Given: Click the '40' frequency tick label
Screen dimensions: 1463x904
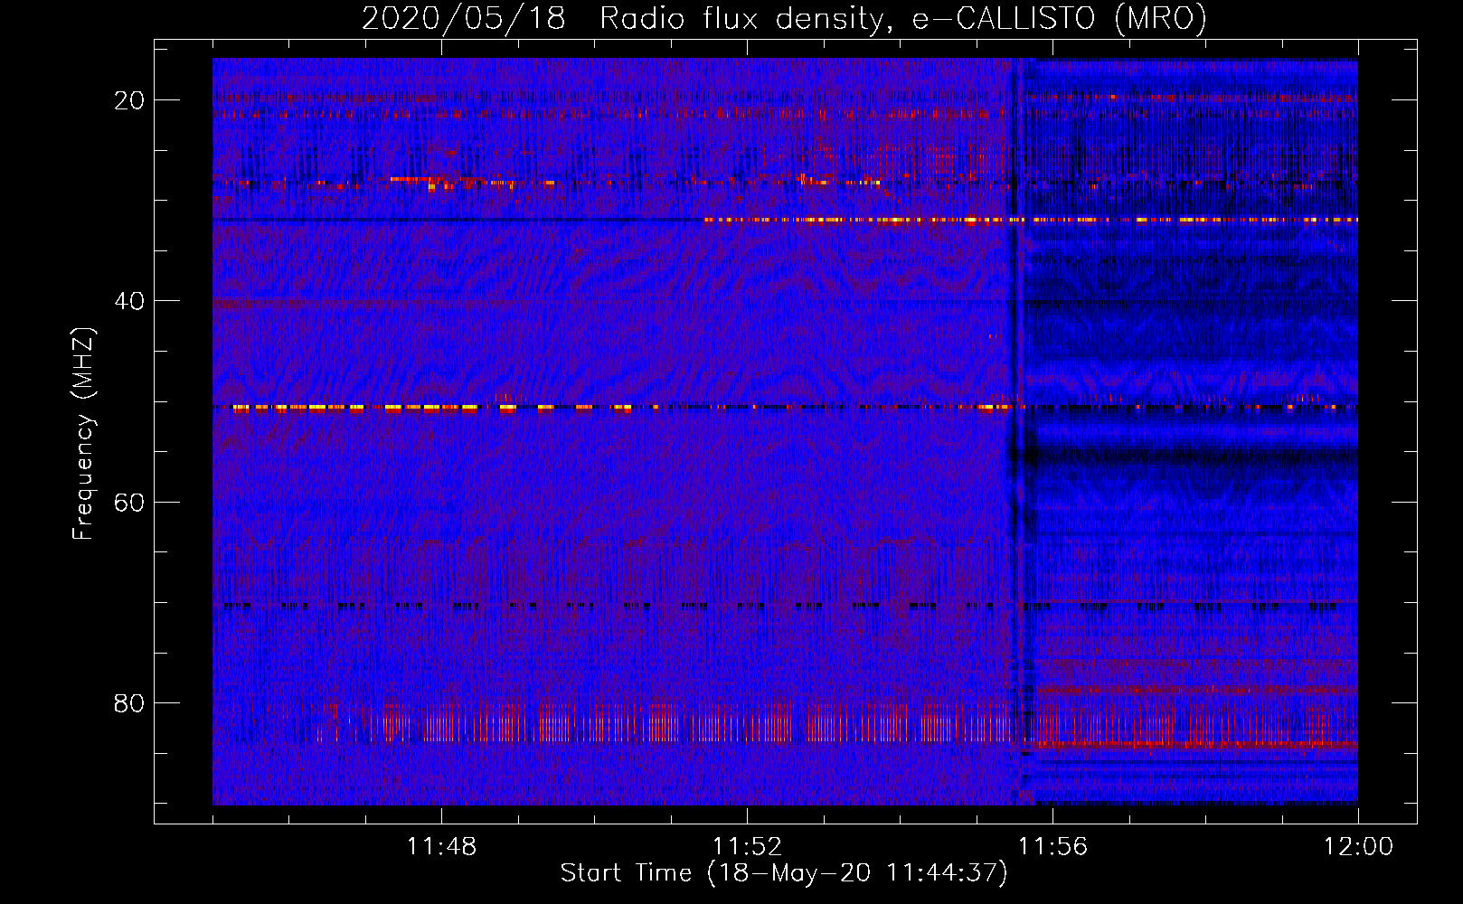Looking at the screenshot, I should click(x=129, y=301).
